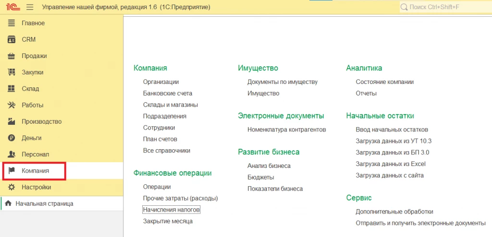492x237 pixels.
Task: Open the Организации list
Action: 161,82
